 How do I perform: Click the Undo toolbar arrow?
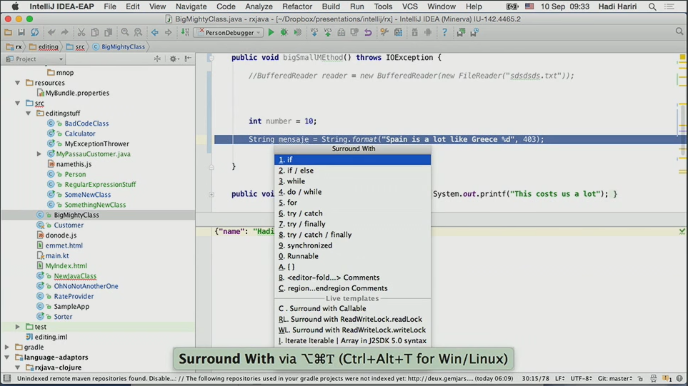pyautogui.click(x=51, y=32)
